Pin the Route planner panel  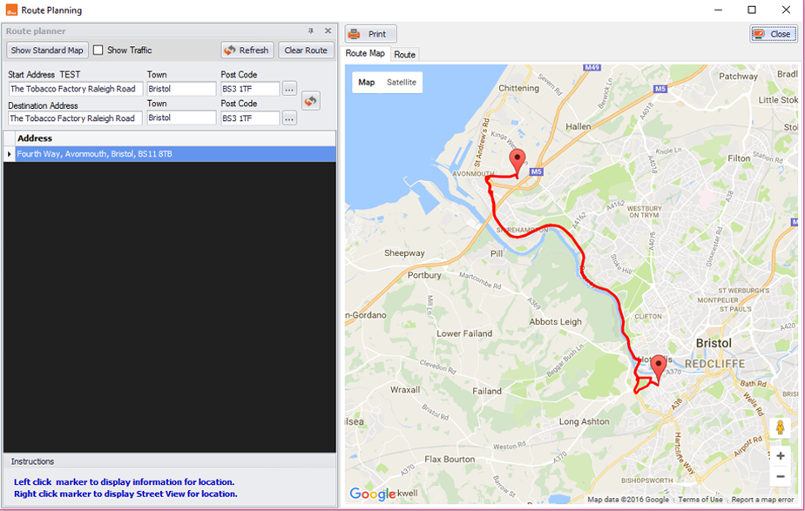pyautogui.click(x=311, y=30)
